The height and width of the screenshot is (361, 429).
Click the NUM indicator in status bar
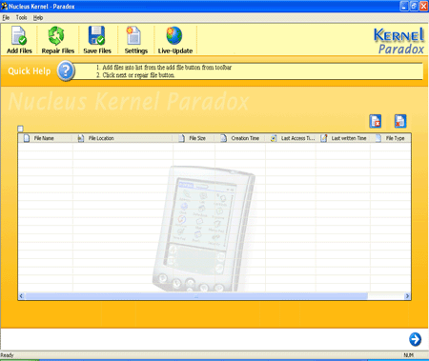[408, 355]
